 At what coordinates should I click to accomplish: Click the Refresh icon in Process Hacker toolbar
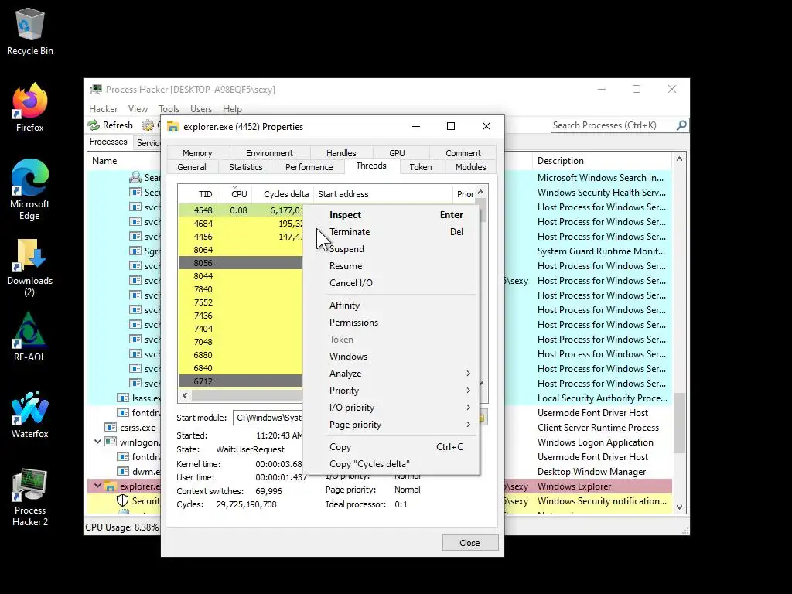[x=94, y=125]
